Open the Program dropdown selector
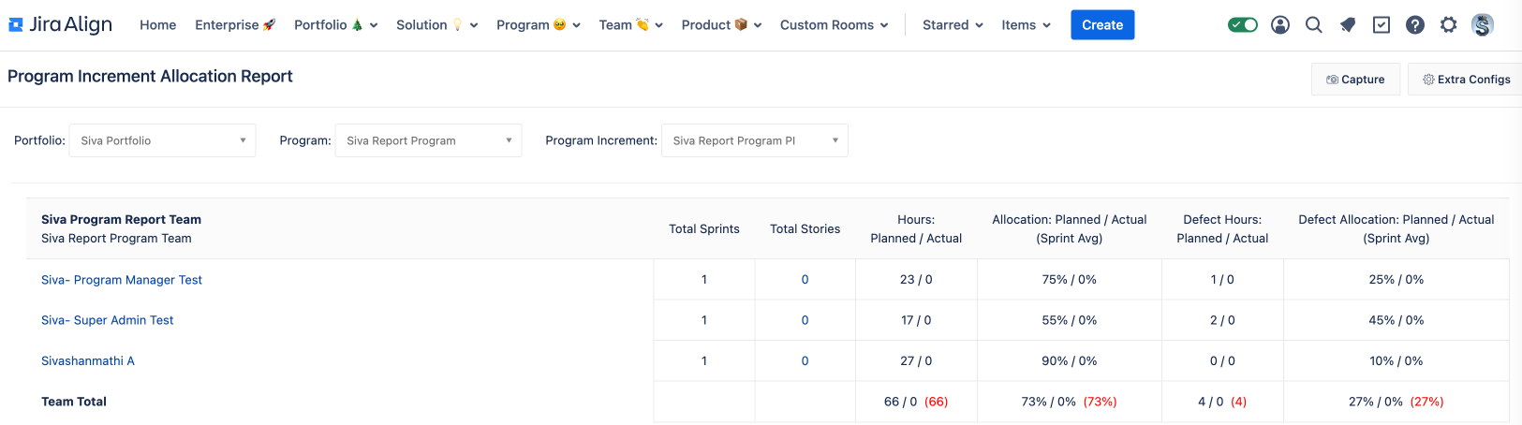This screenshot has width=1522, height=425. (x=428, y=140)
